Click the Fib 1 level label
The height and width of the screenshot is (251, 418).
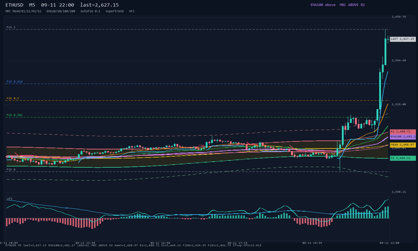(11, 27)
